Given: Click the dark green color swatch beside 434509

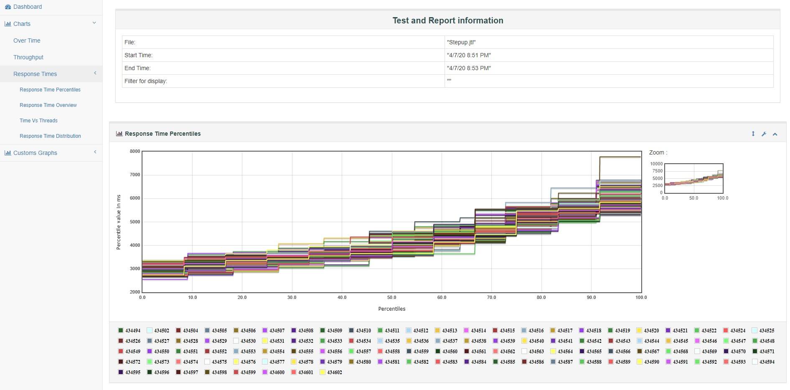Looking at the screenshot, I should pyautogui.click(x=322, y=330).
